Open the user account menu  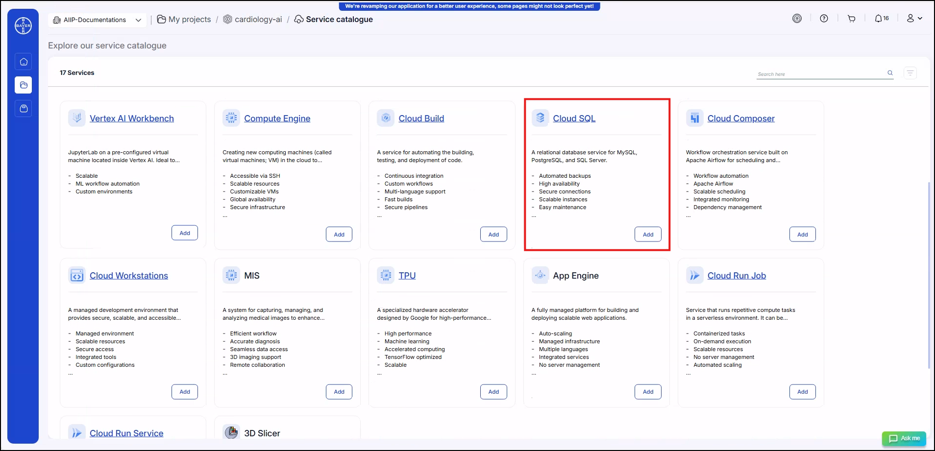[x=914, y=19]
